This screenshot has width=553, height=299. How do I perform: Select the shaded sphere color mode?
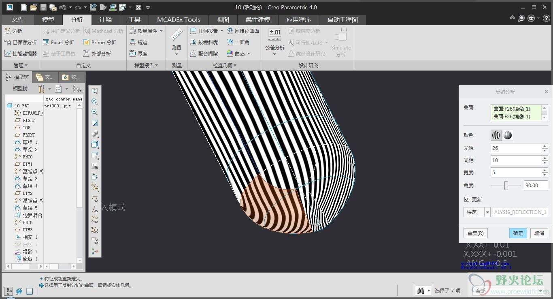[508, 135]
